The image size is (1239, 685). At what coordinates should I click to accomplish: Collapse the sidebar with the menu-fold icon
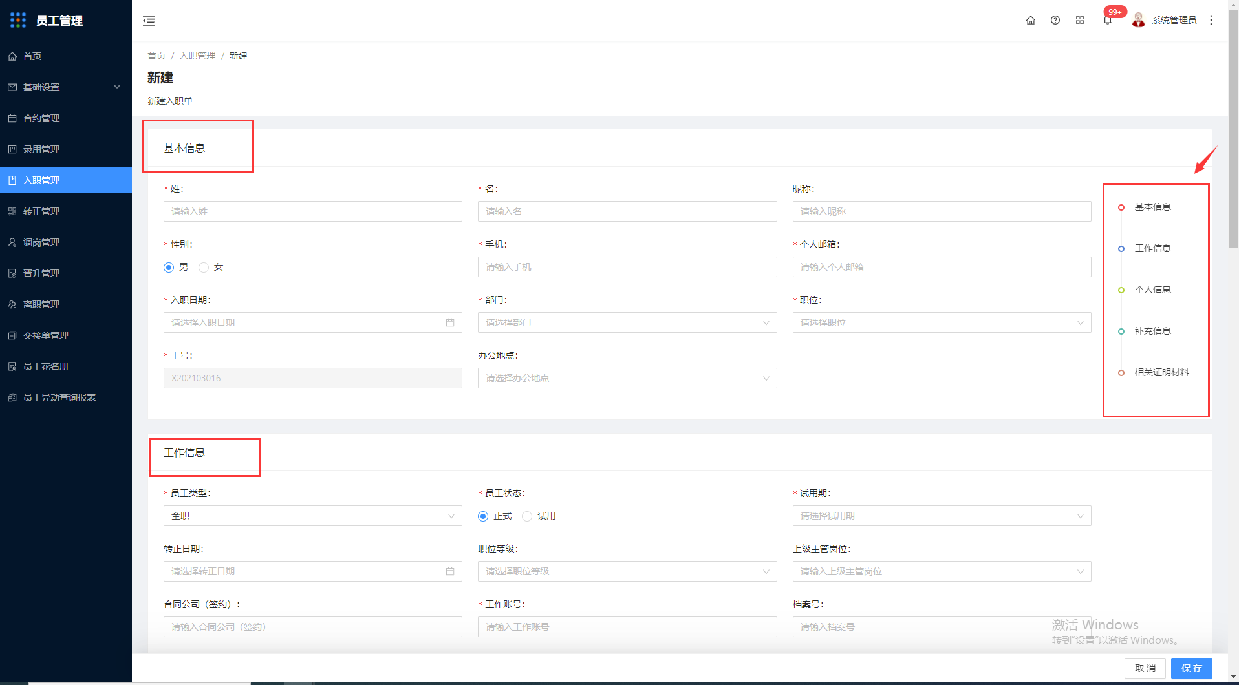149,21
